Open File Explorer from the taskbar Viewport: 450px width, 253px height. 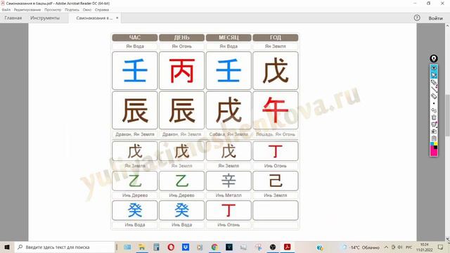[x=141, y=247]
